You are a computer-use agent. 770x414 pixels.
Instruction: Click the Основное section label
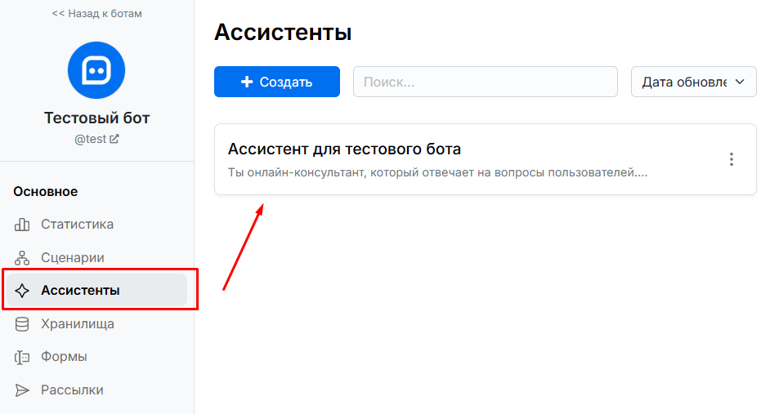(46, 191)
